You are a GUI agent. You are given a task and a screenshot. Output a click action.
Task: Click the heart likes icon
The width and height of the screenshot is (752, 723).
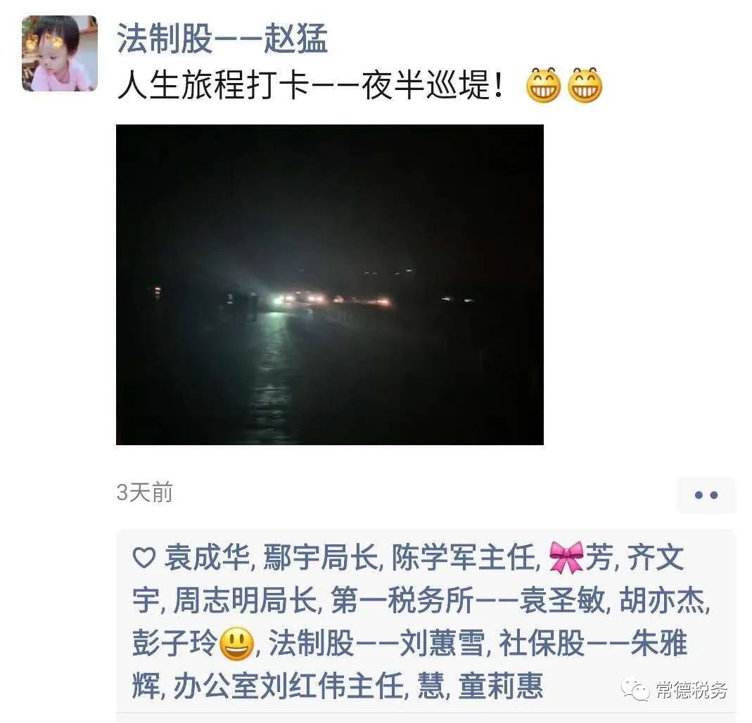tap(144, 558)
